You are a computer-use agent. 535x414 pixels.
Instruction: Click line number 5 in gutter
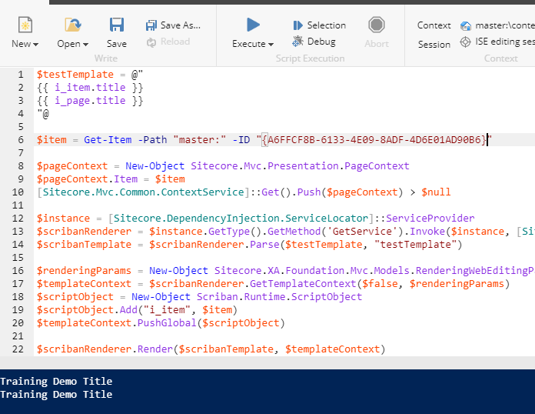(x=21, y=127)
